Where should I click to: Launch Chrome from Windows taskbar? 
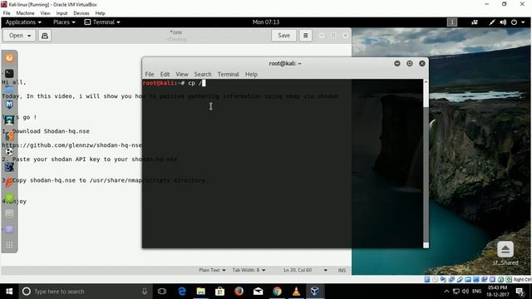277,292
